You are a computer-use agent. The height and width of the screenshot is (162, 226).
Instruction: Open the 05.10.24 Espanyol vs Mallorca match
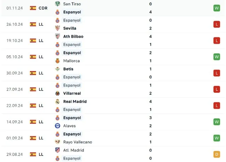click(x=106, y=57)
